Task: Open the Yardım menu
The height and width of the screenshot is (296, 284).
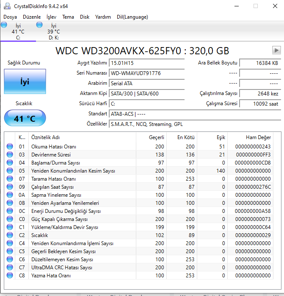Action: (x=103, y=17)
